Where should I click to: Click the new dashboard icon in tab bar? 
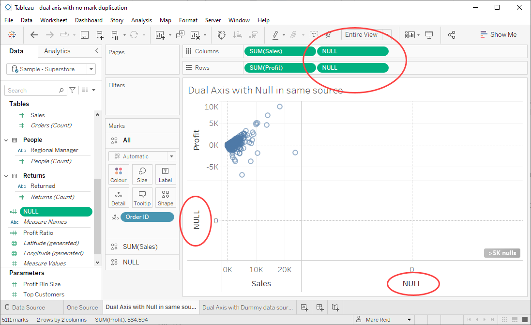[319, 307]
